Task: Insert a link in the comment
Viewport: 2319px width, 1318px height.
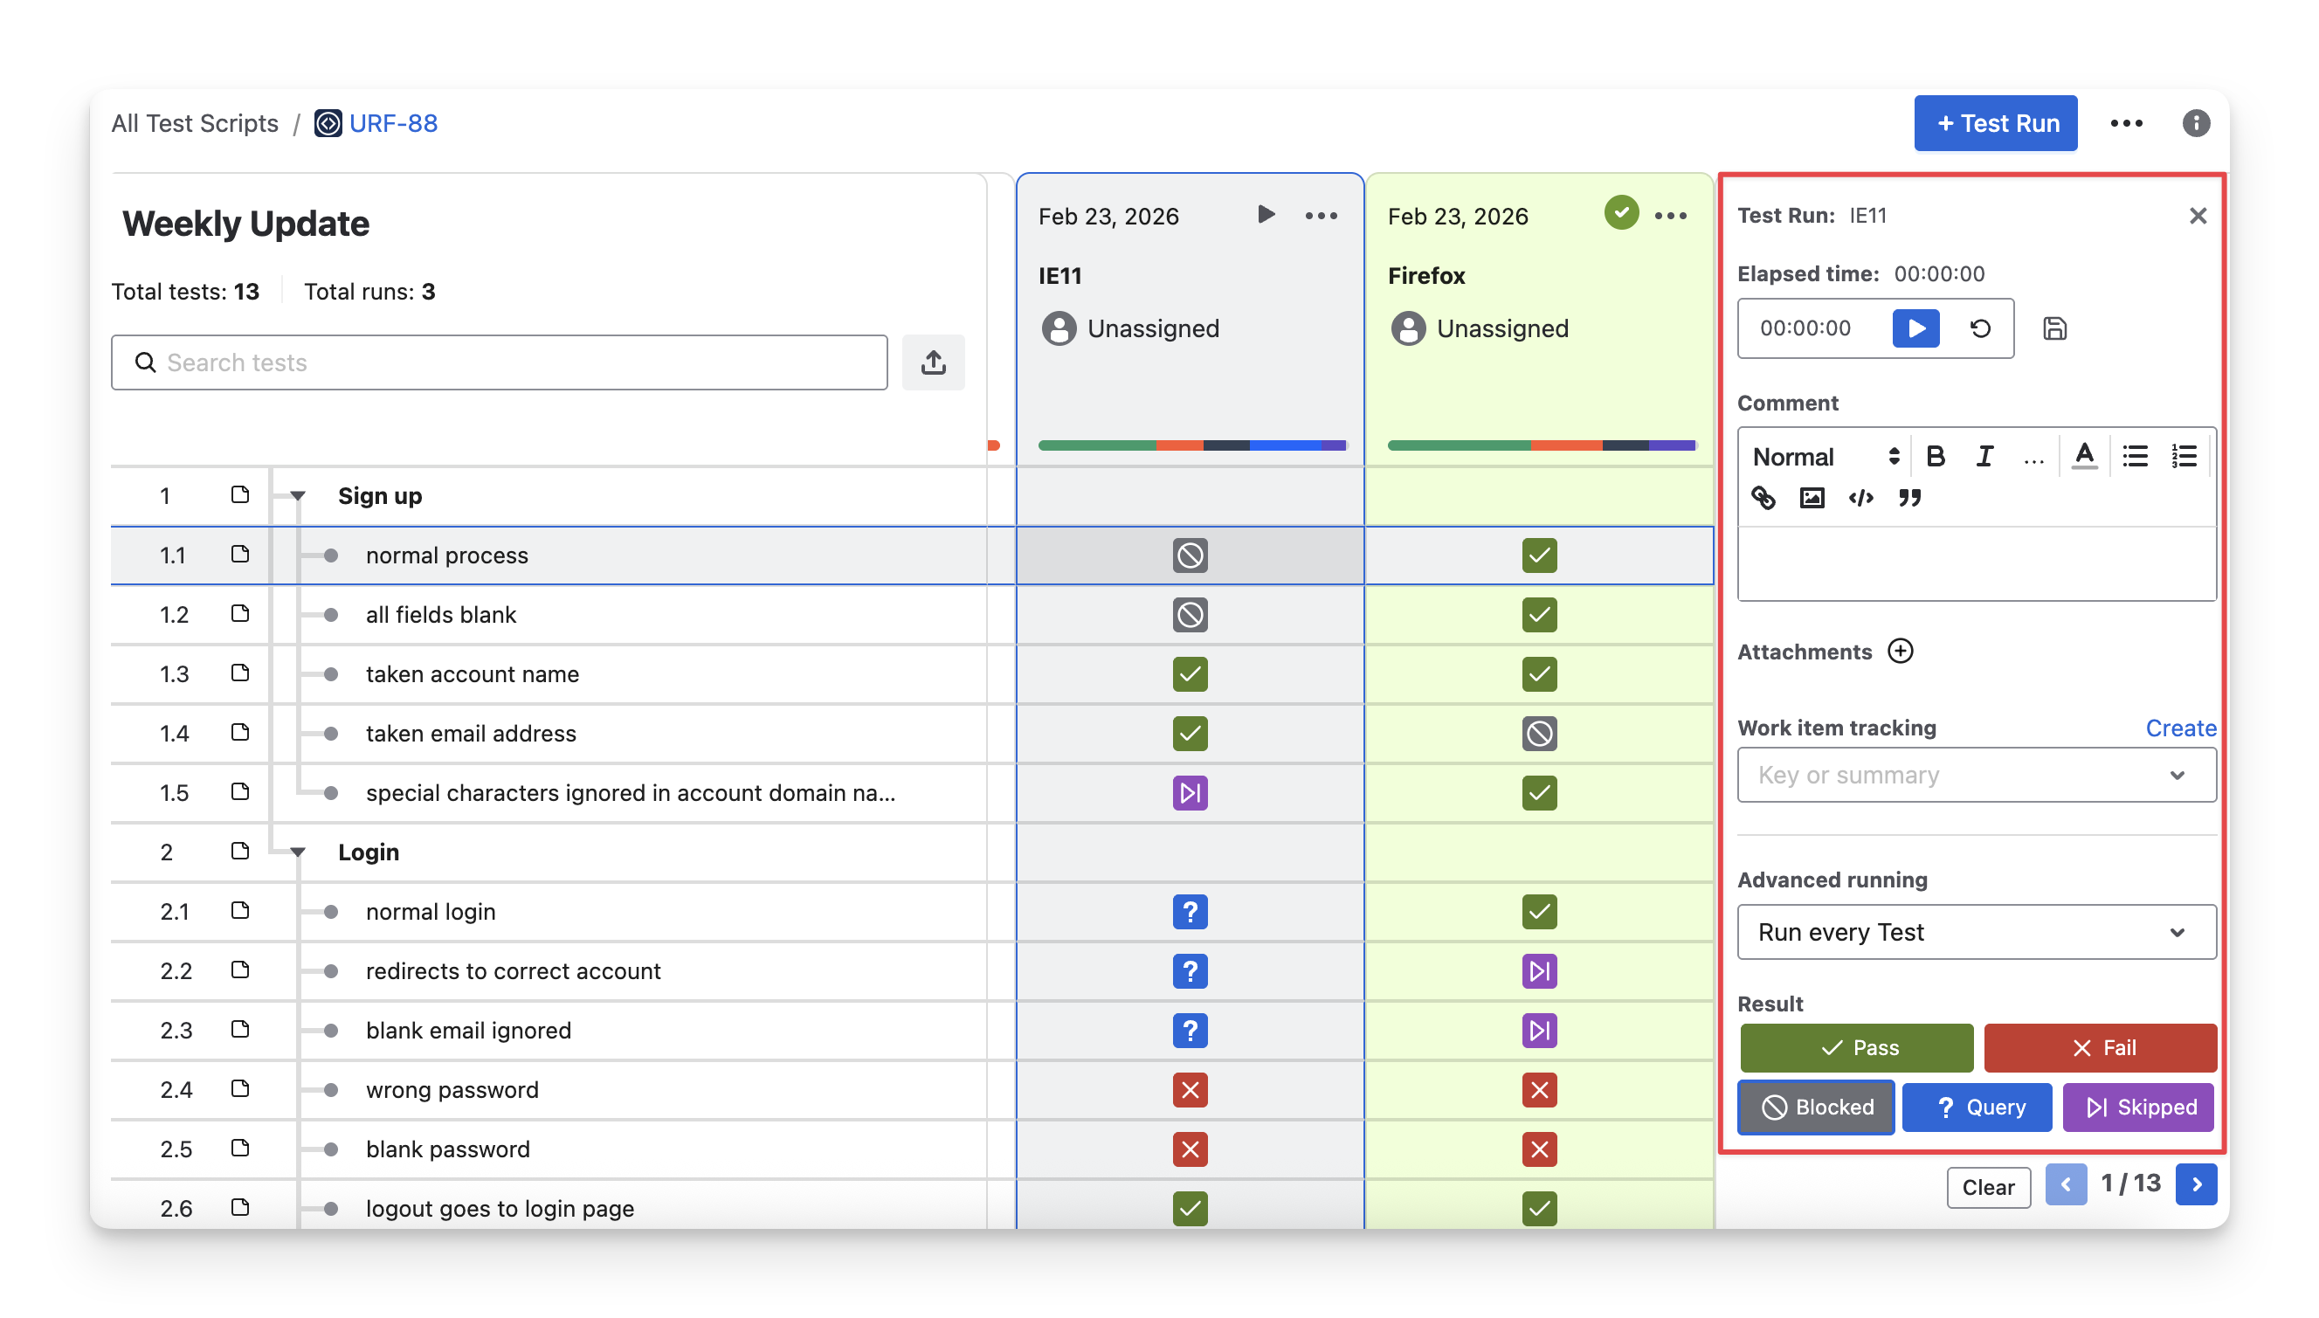Action: [x=1763, y=497]
